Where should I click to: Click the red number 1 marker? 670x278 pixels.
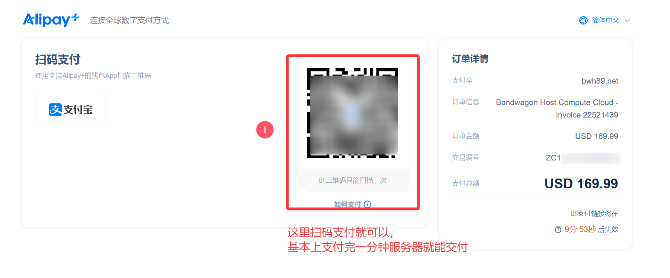(265, 130)
